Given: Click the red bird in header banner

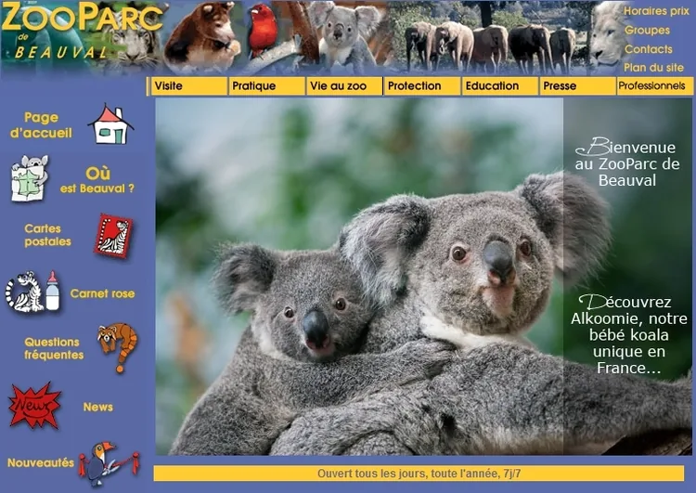Looking at the screenshot, I should (x=262, y=31).
